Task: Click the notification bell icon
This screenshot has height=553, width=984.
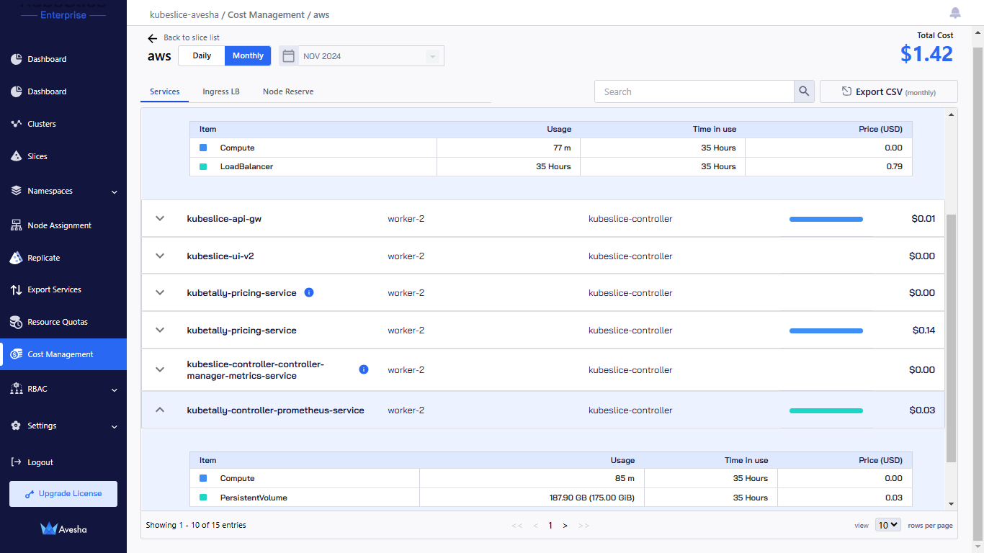Action: click(955, 13)
